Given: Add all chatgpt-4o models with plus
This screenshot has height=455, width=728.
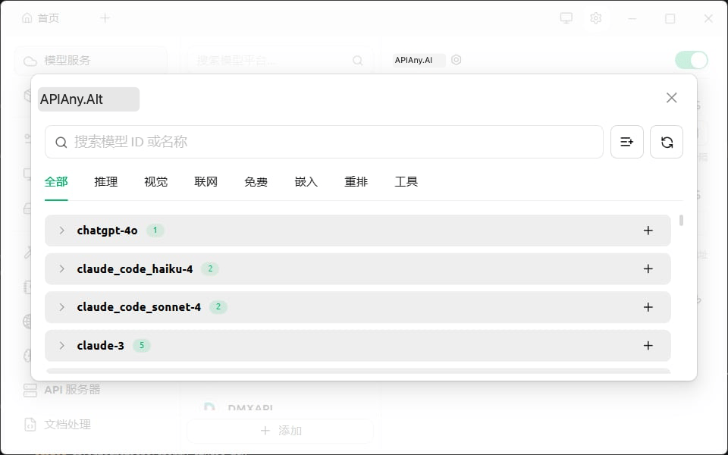Looking at the screenshot, I should (648, 231).
